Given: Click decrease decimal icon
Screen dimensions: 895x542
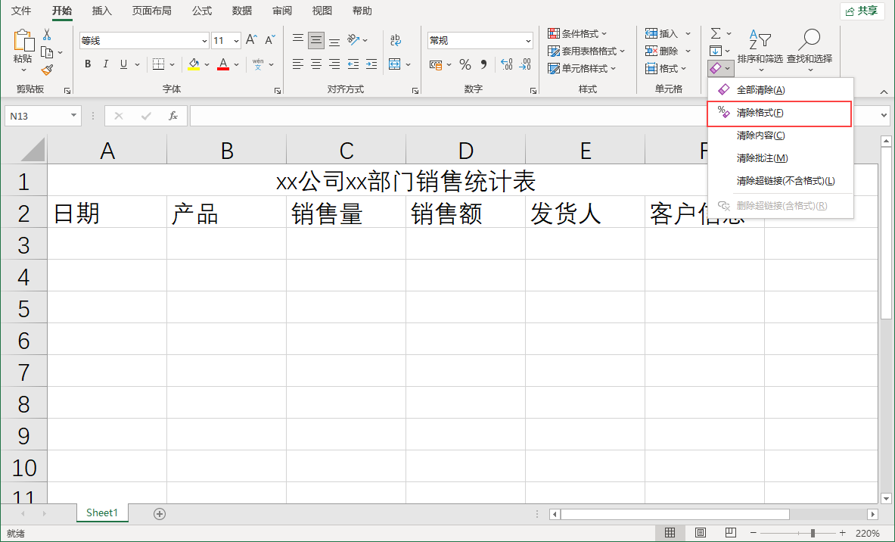Looking at the screenshot, I should [x=525, y=64].
